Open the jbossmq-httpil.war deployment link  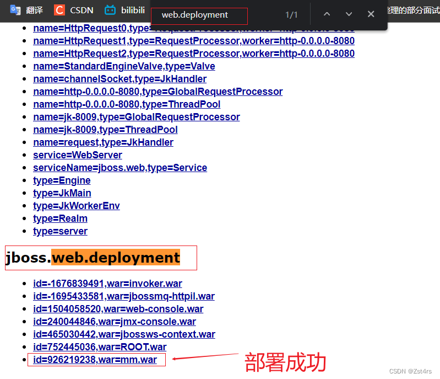[124, 296]
